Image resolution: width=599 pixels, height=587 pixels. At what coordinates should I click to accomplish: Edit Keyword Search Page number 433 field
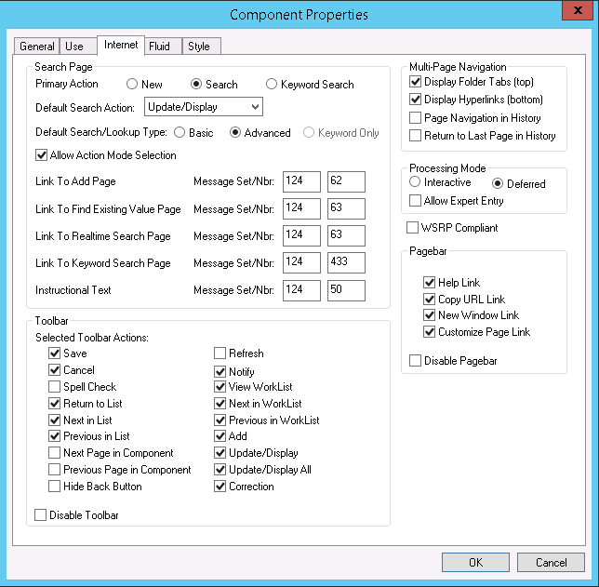click(x=346, y=262)
